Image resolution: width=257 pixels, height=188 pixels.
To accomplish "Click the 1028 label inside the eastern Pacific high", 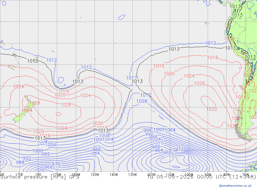I will (x=199, y=83).
